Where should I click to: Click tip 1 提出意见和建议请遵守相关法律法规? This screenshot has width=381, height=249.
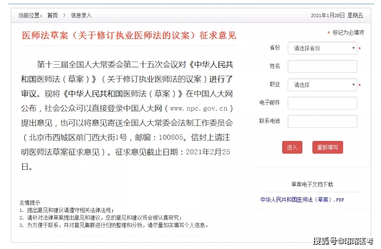coord(66,210)
